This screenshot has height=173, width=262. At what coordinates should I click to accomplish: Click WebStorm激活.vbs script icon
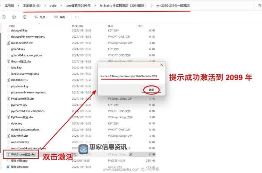[x=8, y=155]
